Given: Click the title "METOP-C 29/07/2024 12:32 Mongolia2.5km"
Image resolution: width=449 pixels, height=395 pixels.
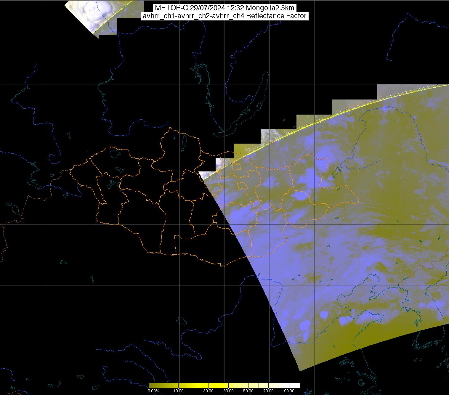Looking at the screenshot, I should point(224,8).
